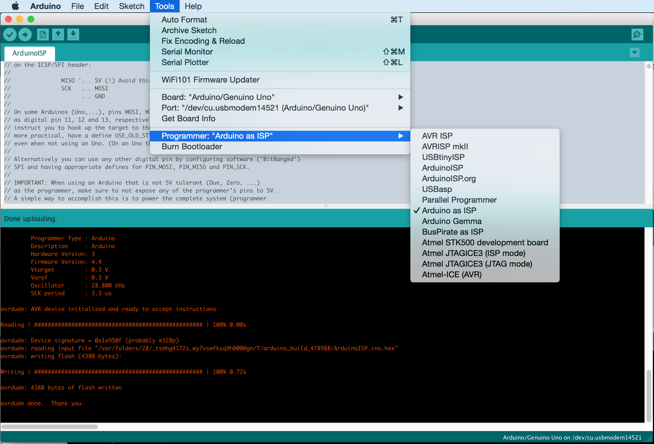Image resolution: width=654 pixels, height=444 pixels.
Task: Choose ArduinoISP.org programmer option
Action: click(x=485, y=179)
